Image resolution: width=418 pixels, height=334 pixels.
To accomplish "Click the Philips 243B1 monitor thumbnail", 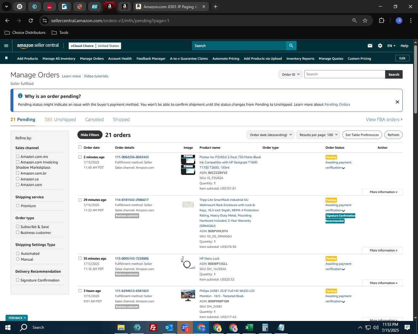I will (188, 295).
